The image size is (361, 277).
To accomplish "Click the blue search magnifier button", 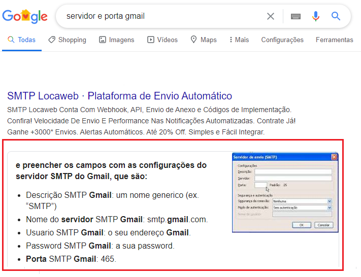I will (x=336, y=16).
